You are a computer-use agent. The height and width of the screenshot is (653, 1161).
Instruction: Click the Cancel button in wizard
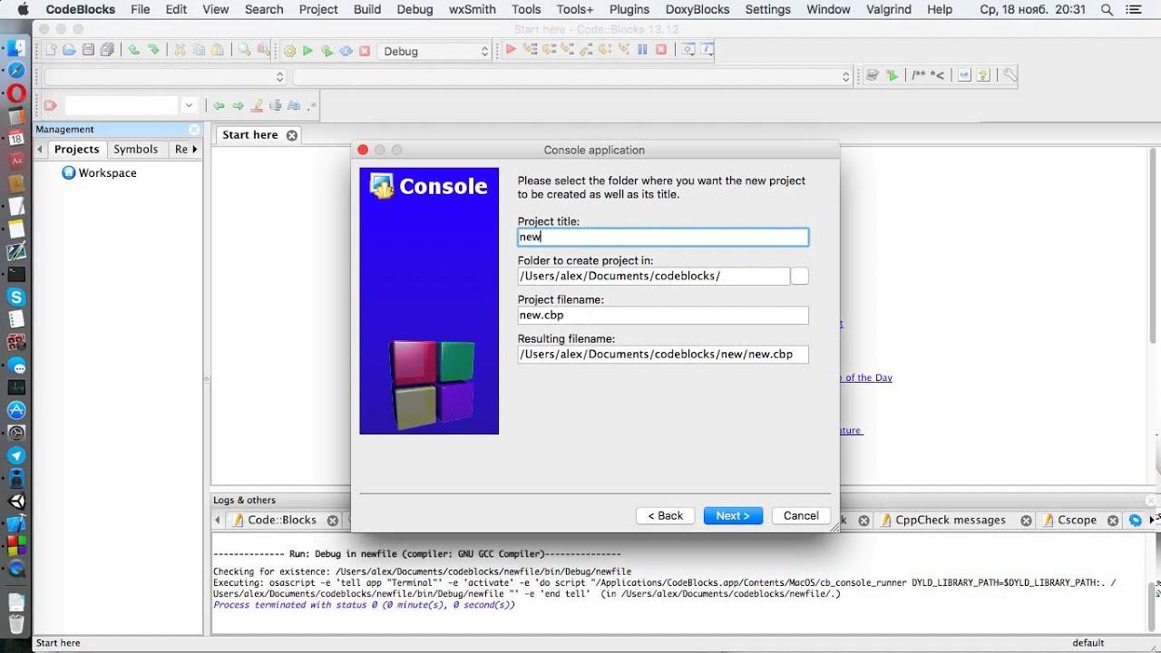[x=801, y=515]
